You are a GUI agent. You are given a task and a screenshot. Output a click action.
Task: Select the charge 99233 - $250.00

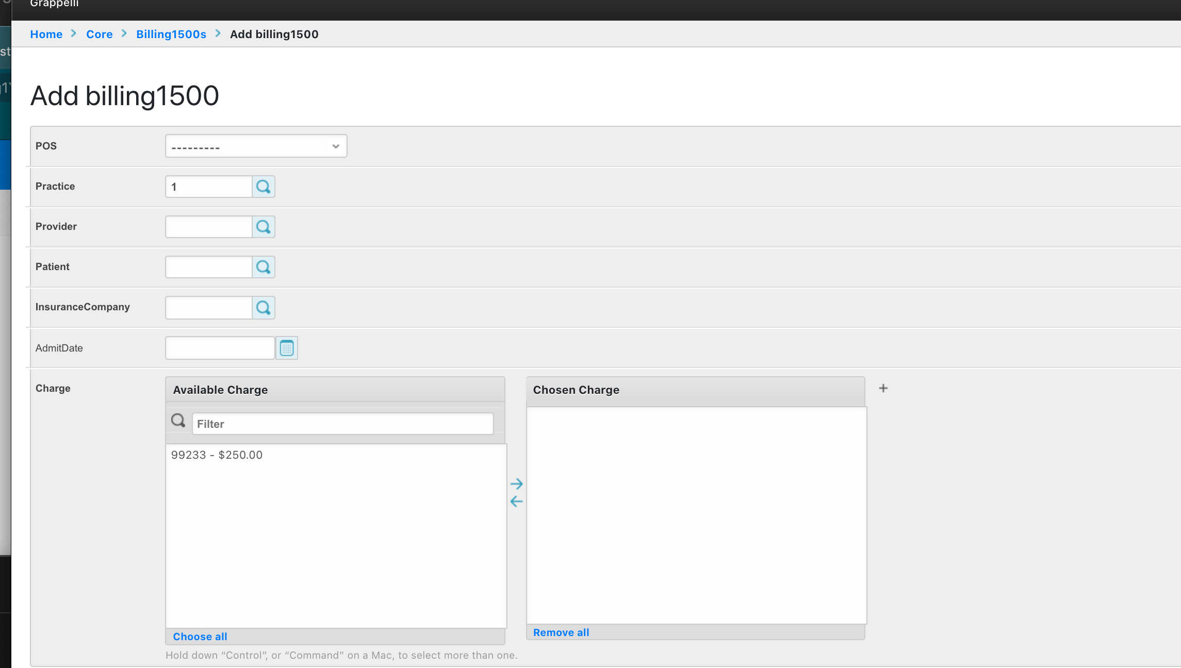coord(217,455)
